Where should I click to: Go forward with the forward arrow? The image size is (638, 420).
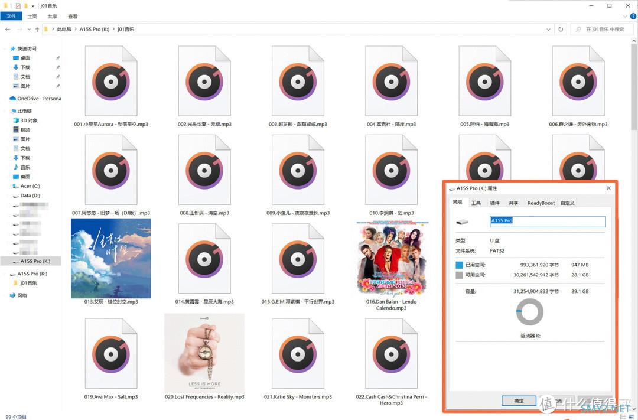click(x=19, y=30)
